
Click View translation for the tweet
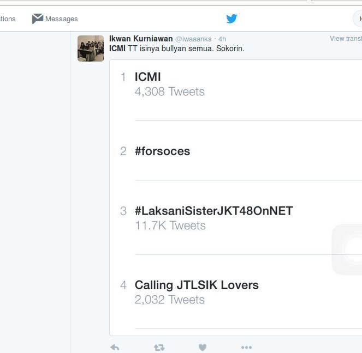(346, 39)
